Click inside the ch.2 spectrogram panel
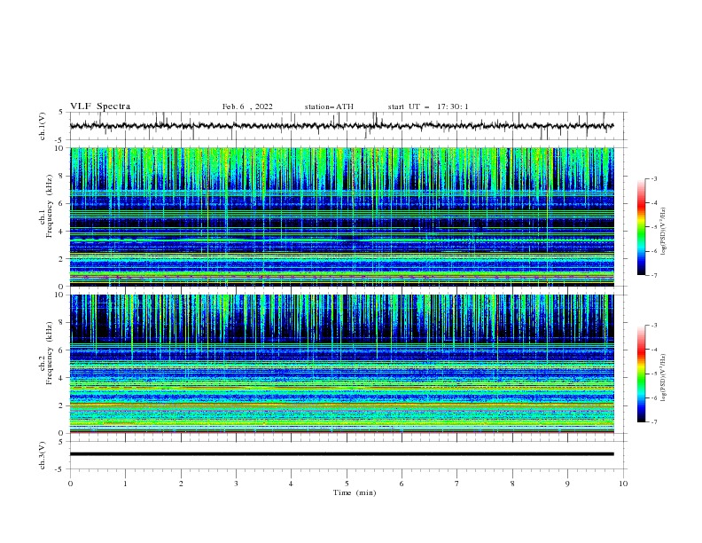The height and width of the screenshot is (543, 702). click(x=342, y=364)
